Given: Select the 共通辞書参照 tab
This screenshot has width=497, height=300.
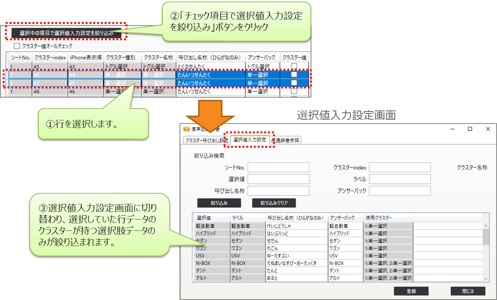Looking at the screenshot, I should [x=287, y=141].
